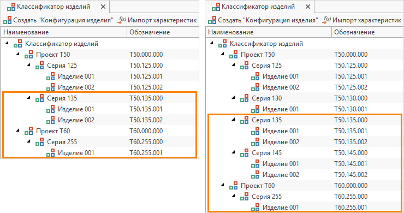Collapse Серия 125 in the left tree
This screenshot has width=404, height=213.
(28, 65)
